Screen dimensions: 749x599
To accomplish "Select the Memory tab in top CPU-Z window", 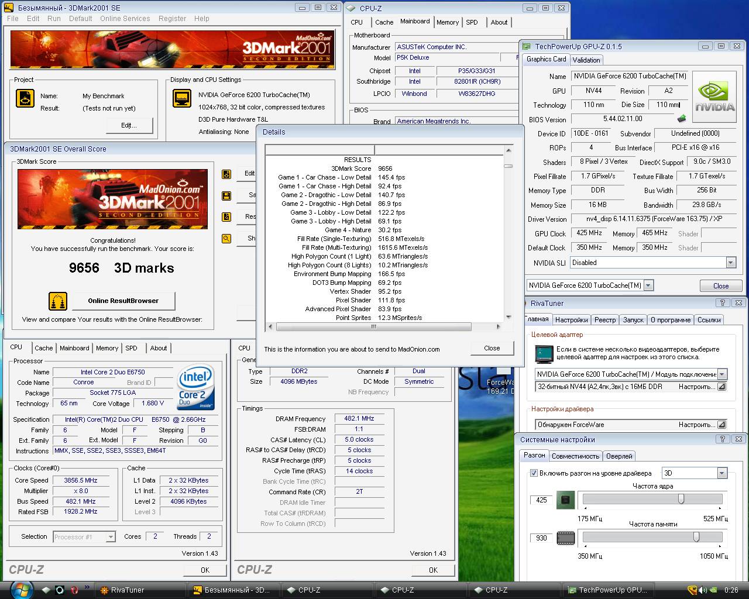I will [x=448, y=22].
